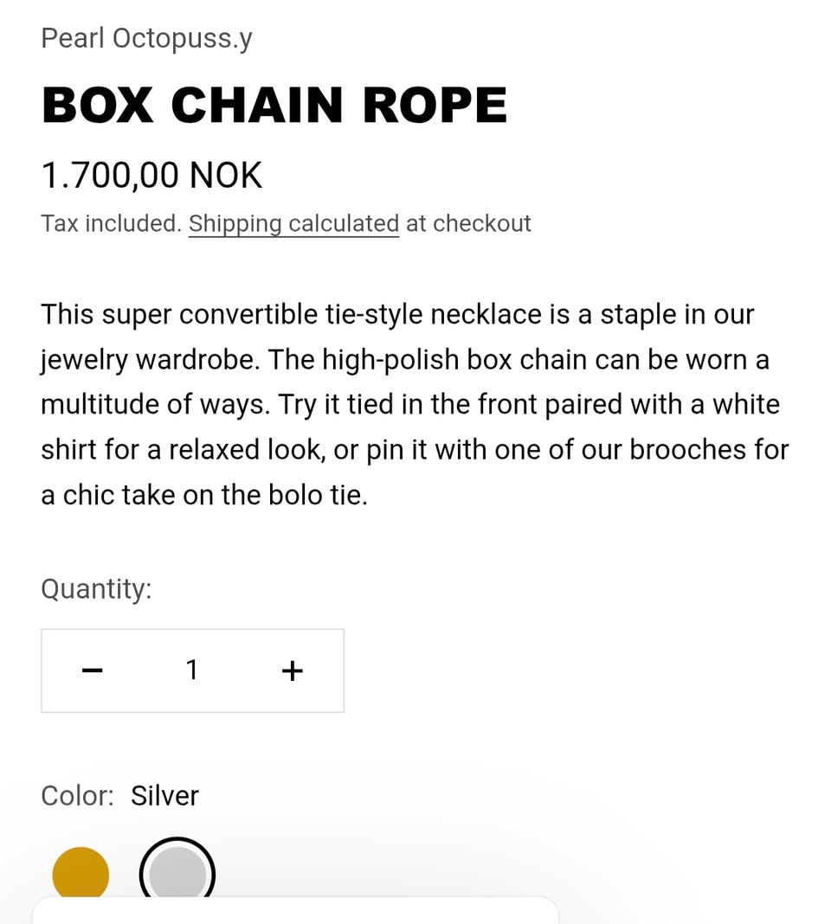Click the 1.700,00 NOK price
The width and height of the screenshot is (831, 924).
pos(151,176)
